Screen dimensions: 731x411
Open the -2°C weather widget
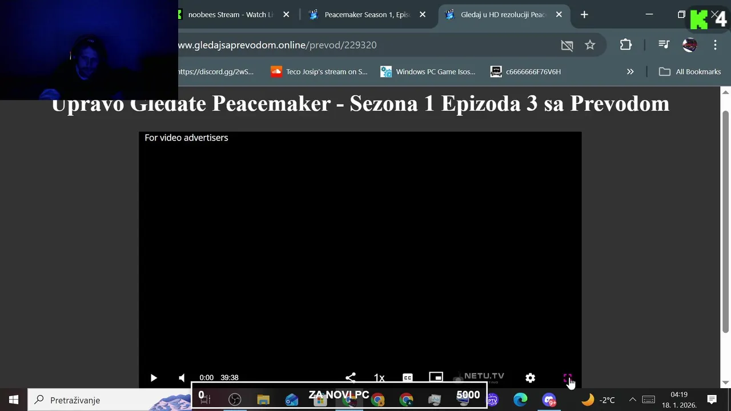tap(598, 400)
